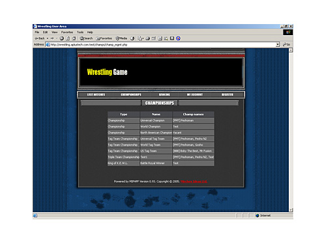This screenshot has height=244, width=326.
Task: Open the Media toolbar button
Action: 121,38
